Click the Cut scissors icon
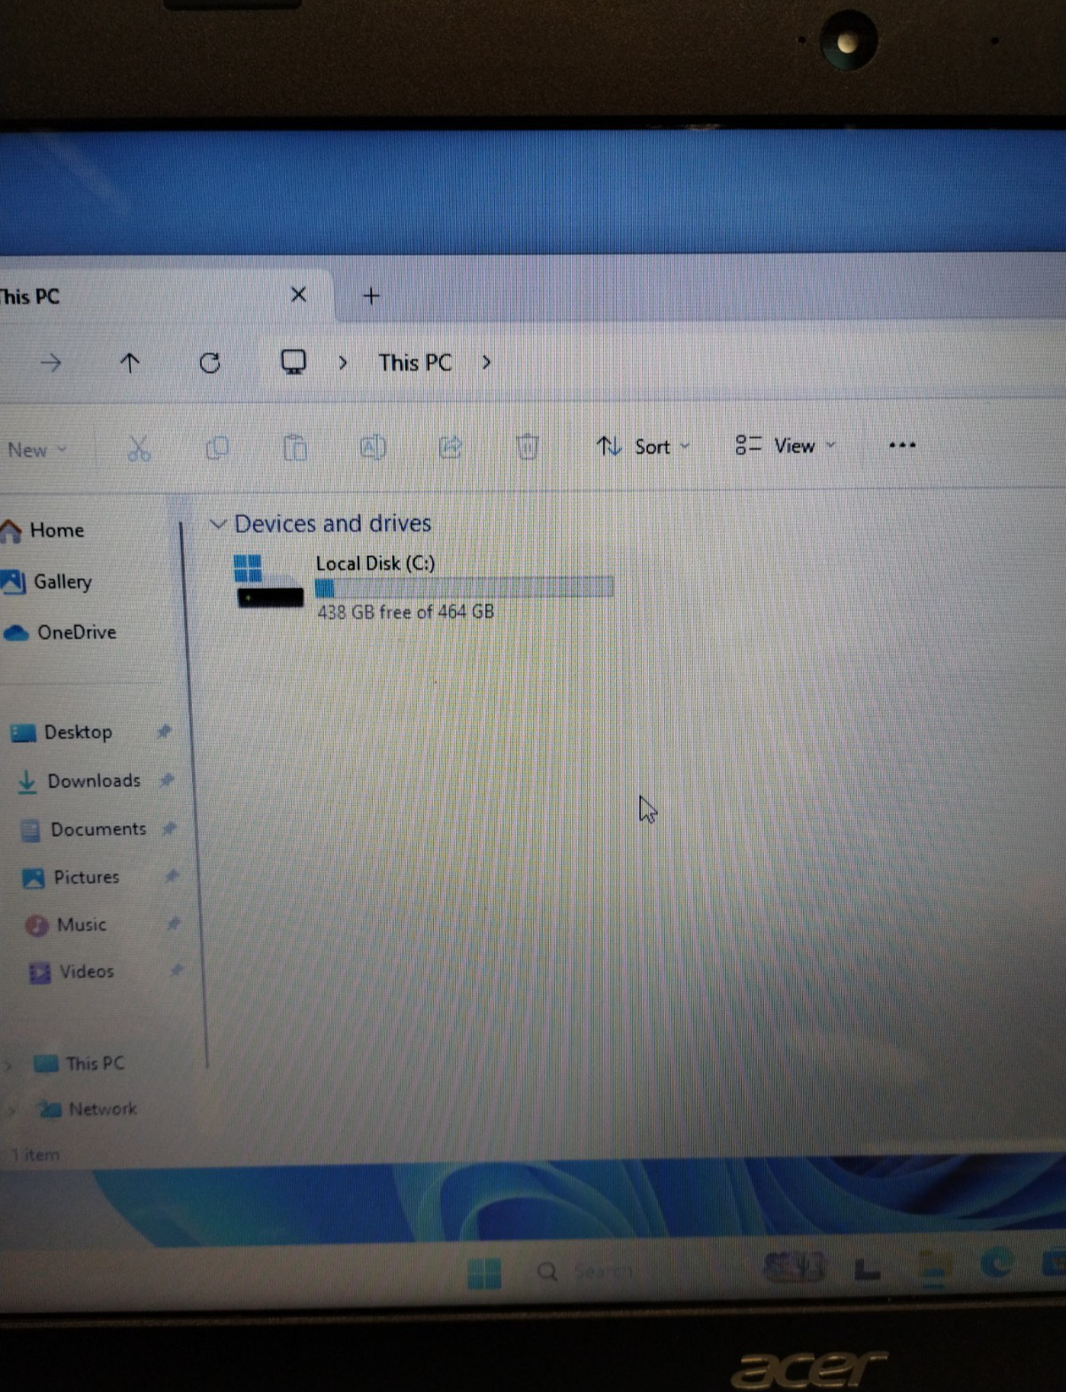Image resolution: width=1066 pixels, height=1392 pixels. tap(139, 448)
